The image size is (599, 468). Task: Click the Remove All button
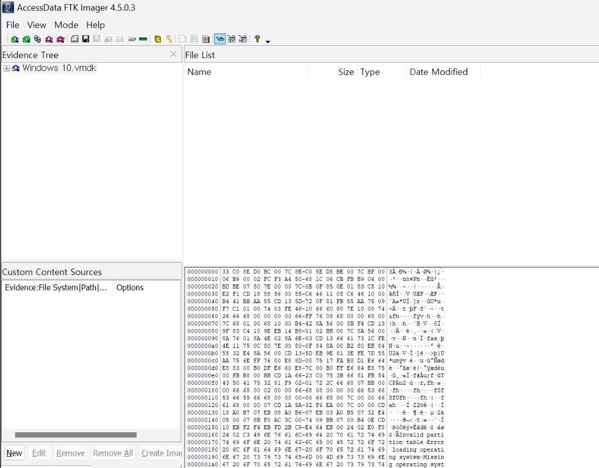pyautogui.click(x=113, y=453)
